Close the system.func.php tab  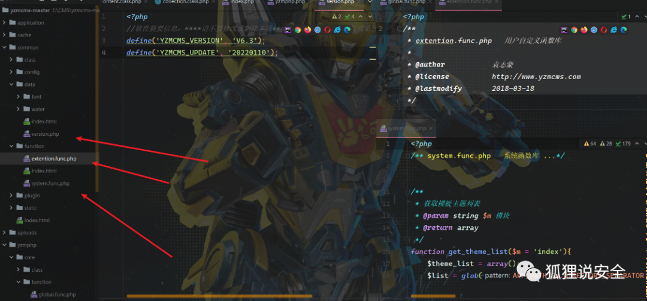pos(430,128)
